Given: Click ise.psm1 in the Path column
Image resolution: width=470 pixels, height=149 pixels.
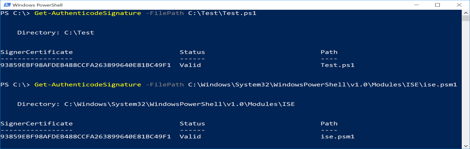Looking at the screenshot, I should coord(337,136).
